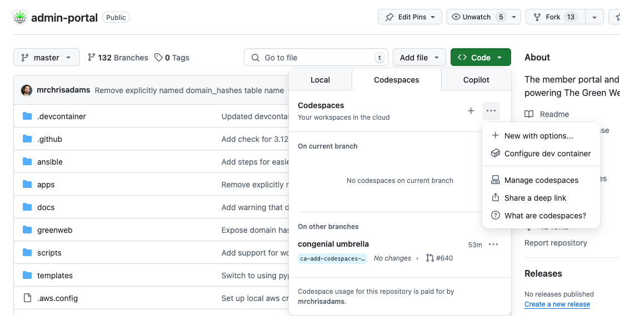Viewport: 620px width, 316px height.
Task: Click the tag icon next to 0 Tags
Action: [x=158, y=58]
